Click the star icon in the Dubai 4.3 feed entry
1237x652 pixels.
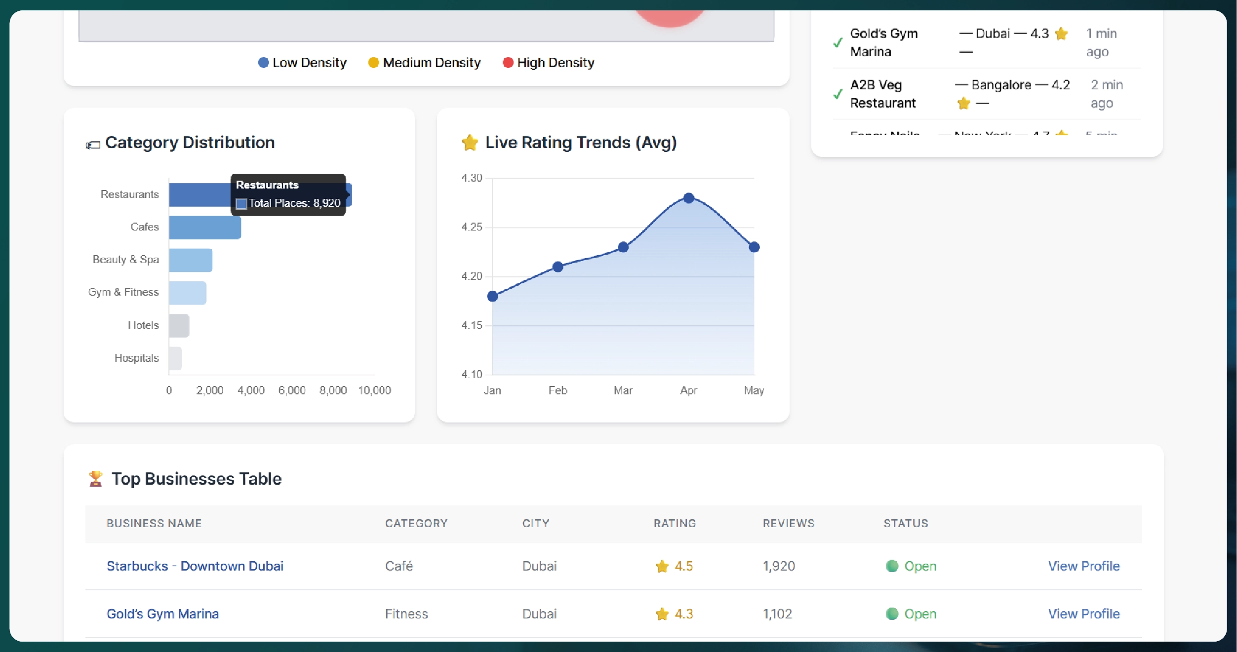[1061, 34]
